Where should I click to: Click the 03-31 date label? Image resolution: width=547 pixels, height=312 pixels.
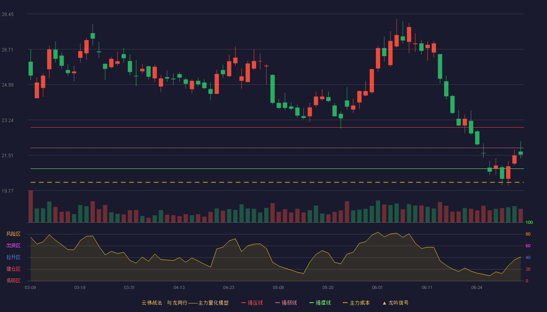pos(129,287)
